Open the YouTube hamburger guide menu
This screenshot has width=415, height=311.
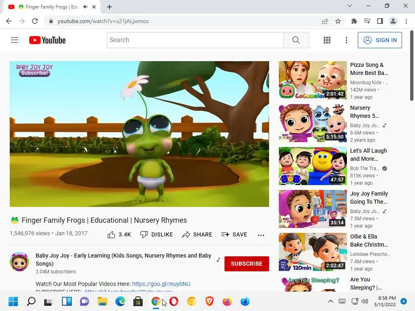point(15,40)
